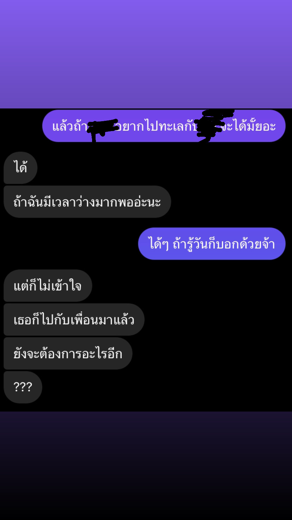The image size is (292, 520).
Task: Tap the received message แต่ก็ไม่เข้าใจ
Action: (x=48, y=285)
